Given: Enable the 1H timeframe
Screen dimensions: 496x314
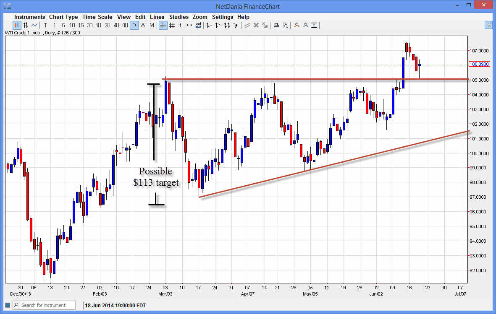Looking at the screenshot, I should click(98, 25).
